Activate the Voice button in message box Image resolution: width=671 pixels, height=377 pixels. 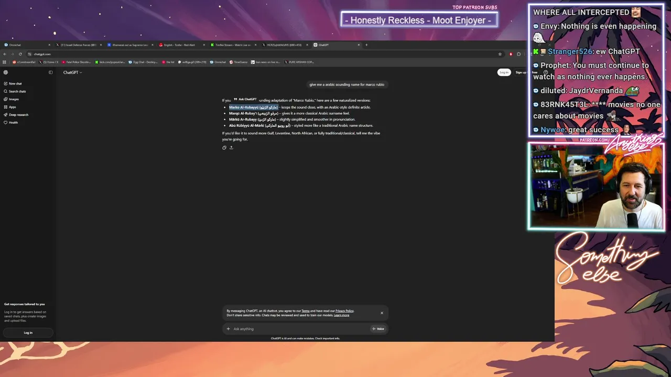(x=378, y=329)
